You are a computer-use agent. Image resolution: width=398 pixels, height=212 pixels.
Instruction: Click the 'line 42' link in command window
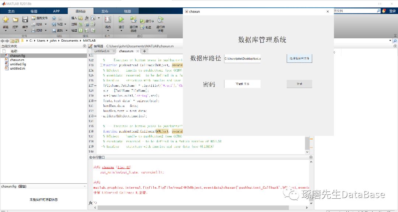(124, 167)
